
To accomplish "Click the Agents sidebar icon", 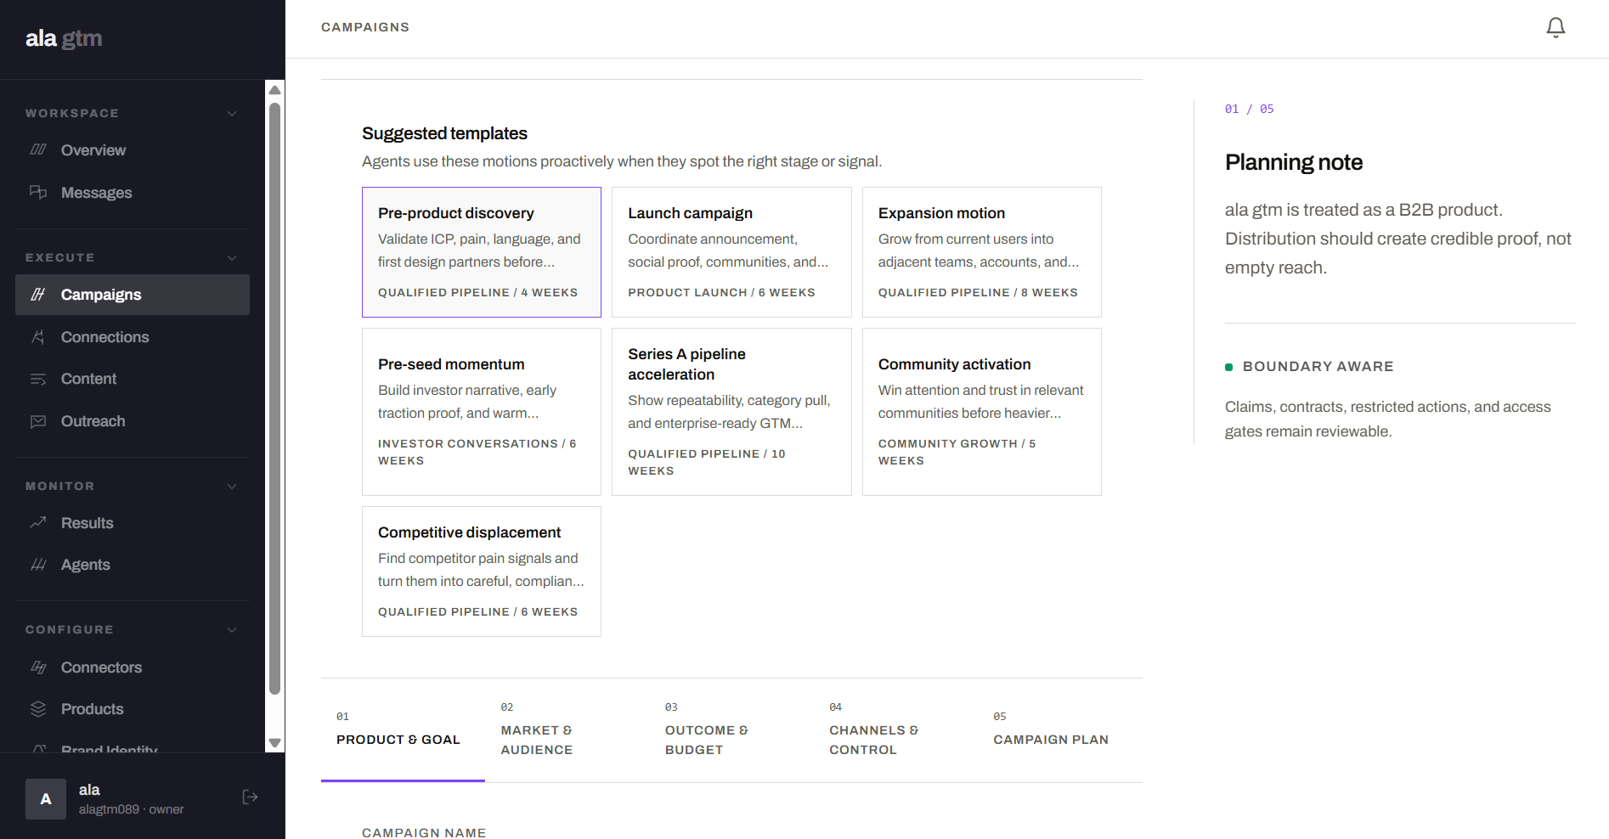I will coord(38,565).
